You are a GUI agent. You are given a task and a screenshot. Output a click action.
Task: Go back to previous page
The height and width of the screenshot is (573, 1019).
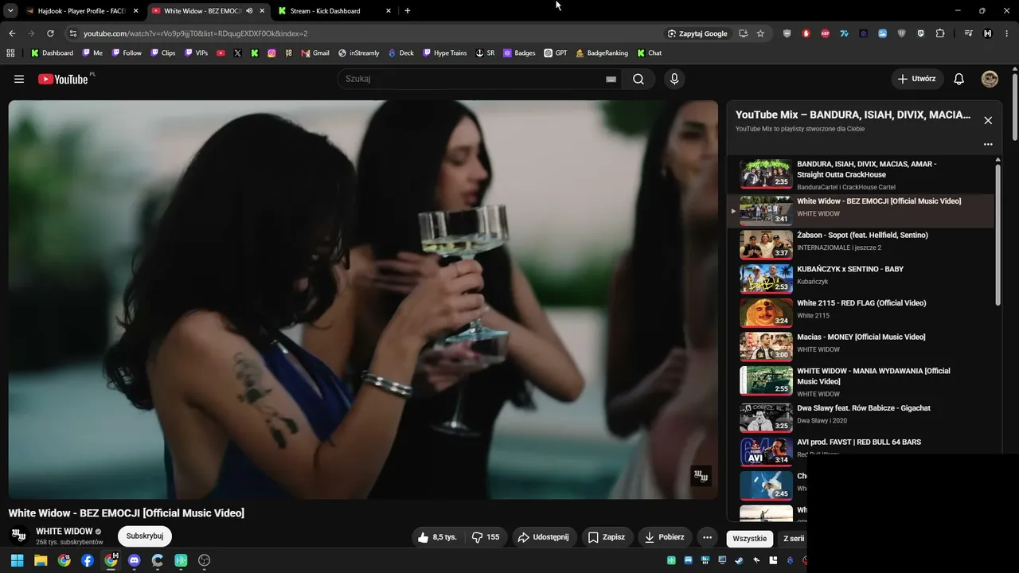pyautogui.click(x=12, y=33)
